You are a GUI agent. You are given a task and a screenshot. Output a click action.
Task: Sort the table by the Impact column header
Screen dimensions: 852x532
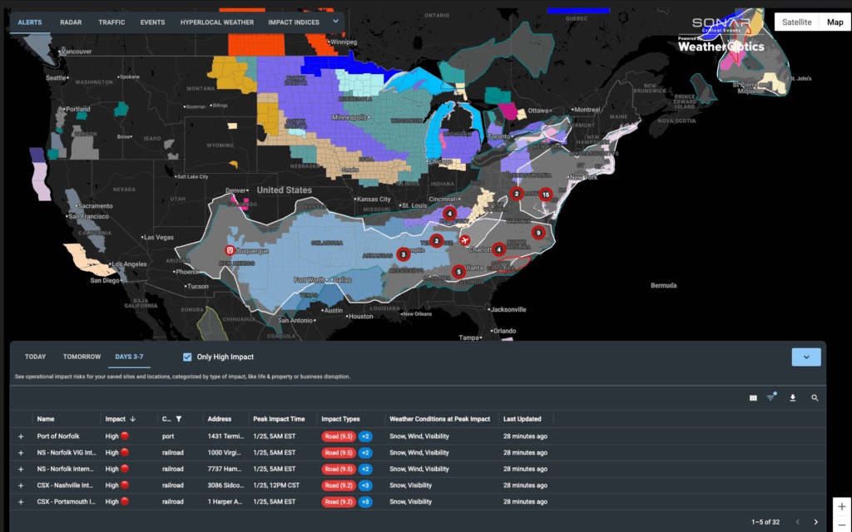[116, 420]
